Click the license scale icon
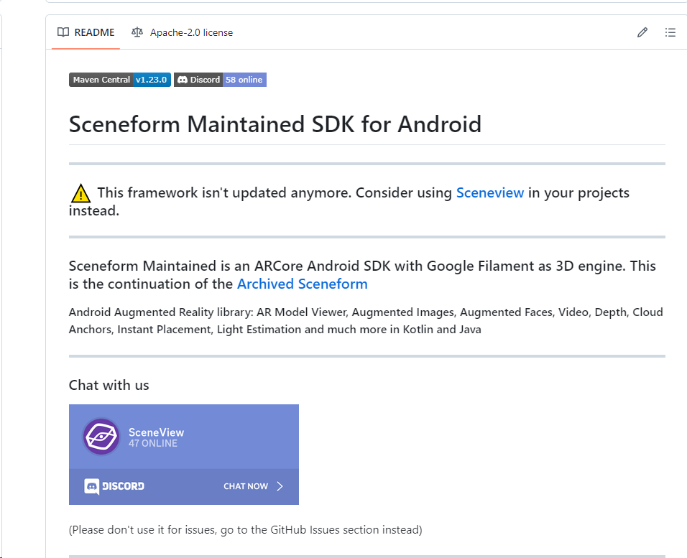 tap(137, 32)
